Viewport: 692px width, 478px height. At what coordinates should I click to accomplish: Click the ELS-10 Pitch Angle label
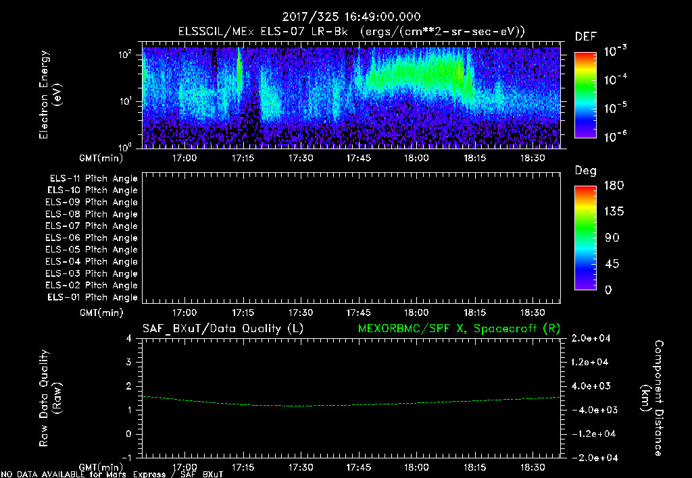(93, 190)
